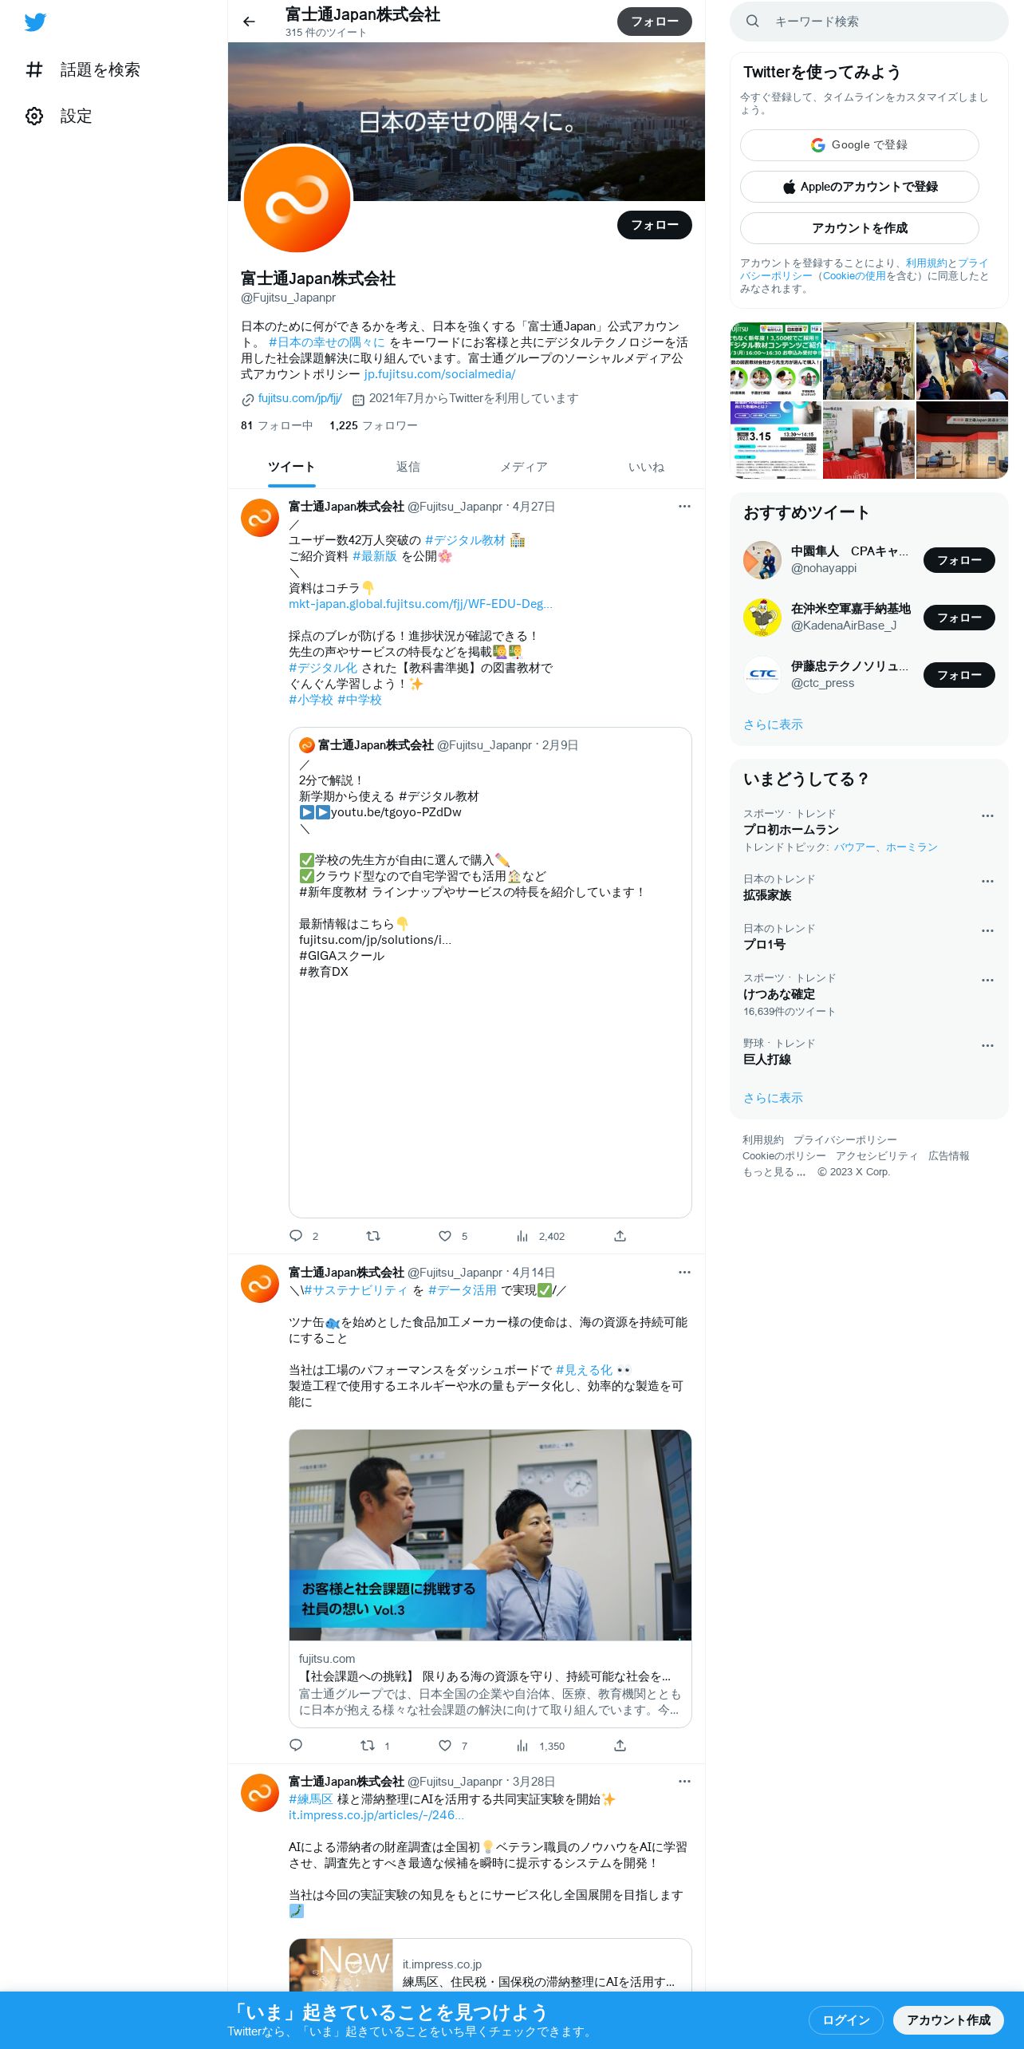Image resolution: width=1024 pixels, height=2049 pixels.
Task: Open options for けつあな確定 trend
Action: pos(987,981)
